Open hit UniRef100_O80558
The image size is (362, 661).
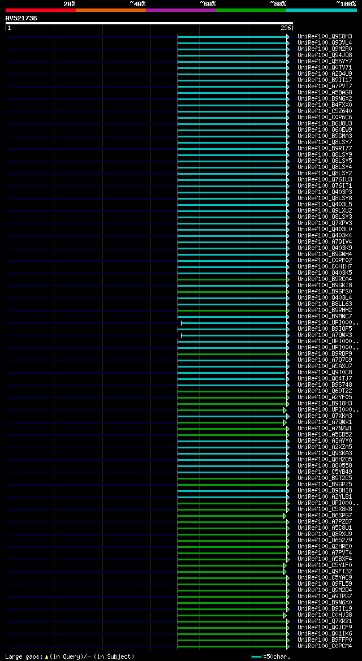coord(325,466)
